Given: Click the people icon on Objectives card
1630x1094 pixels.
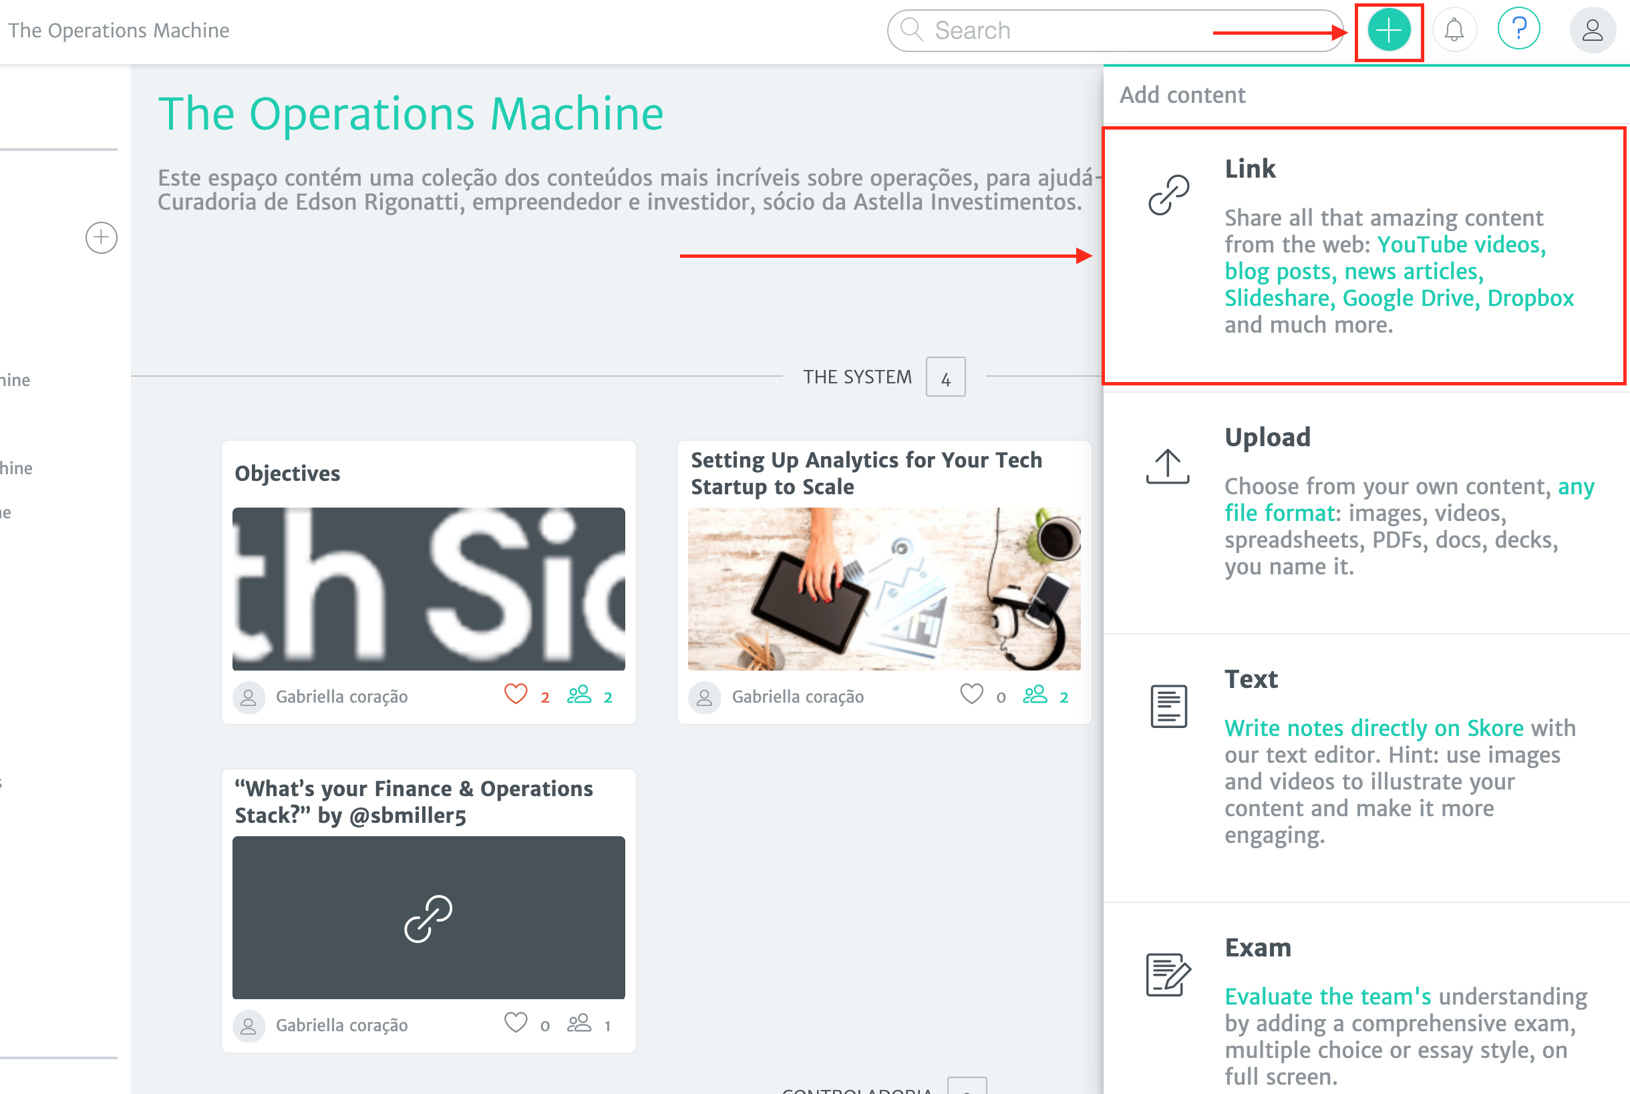Looking at the screenshot, I should [579, 694].
